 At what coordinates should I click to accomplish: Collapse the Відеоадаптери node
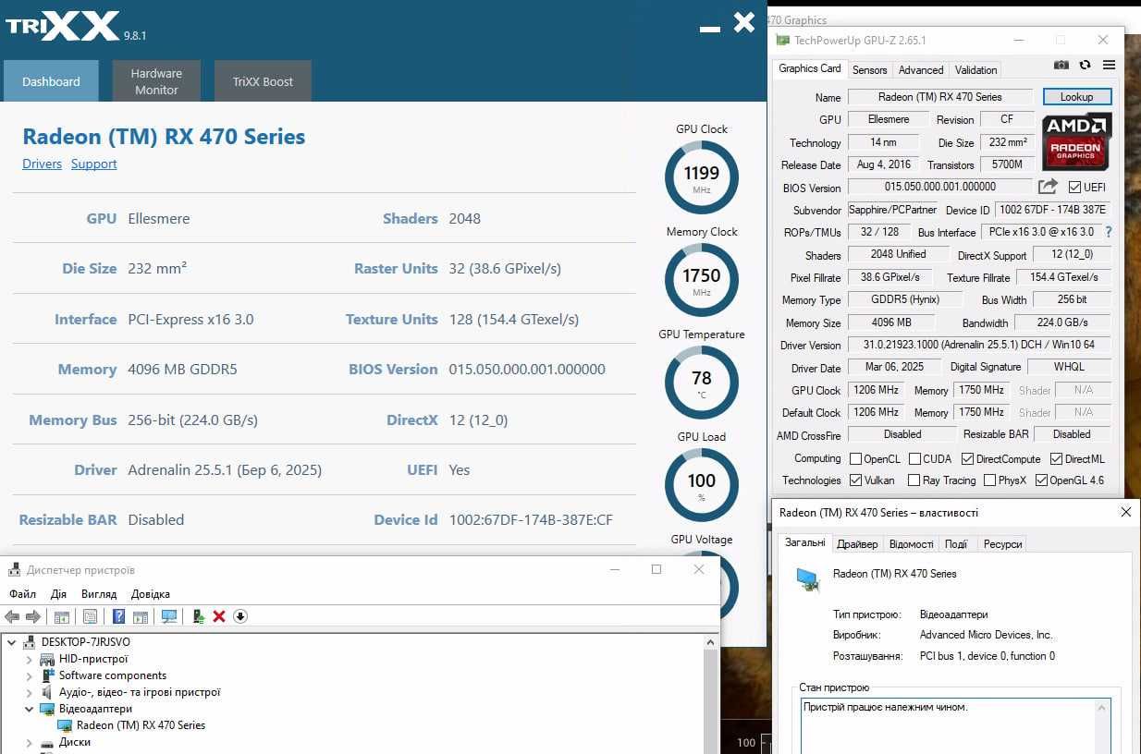(x=29, y=710)
